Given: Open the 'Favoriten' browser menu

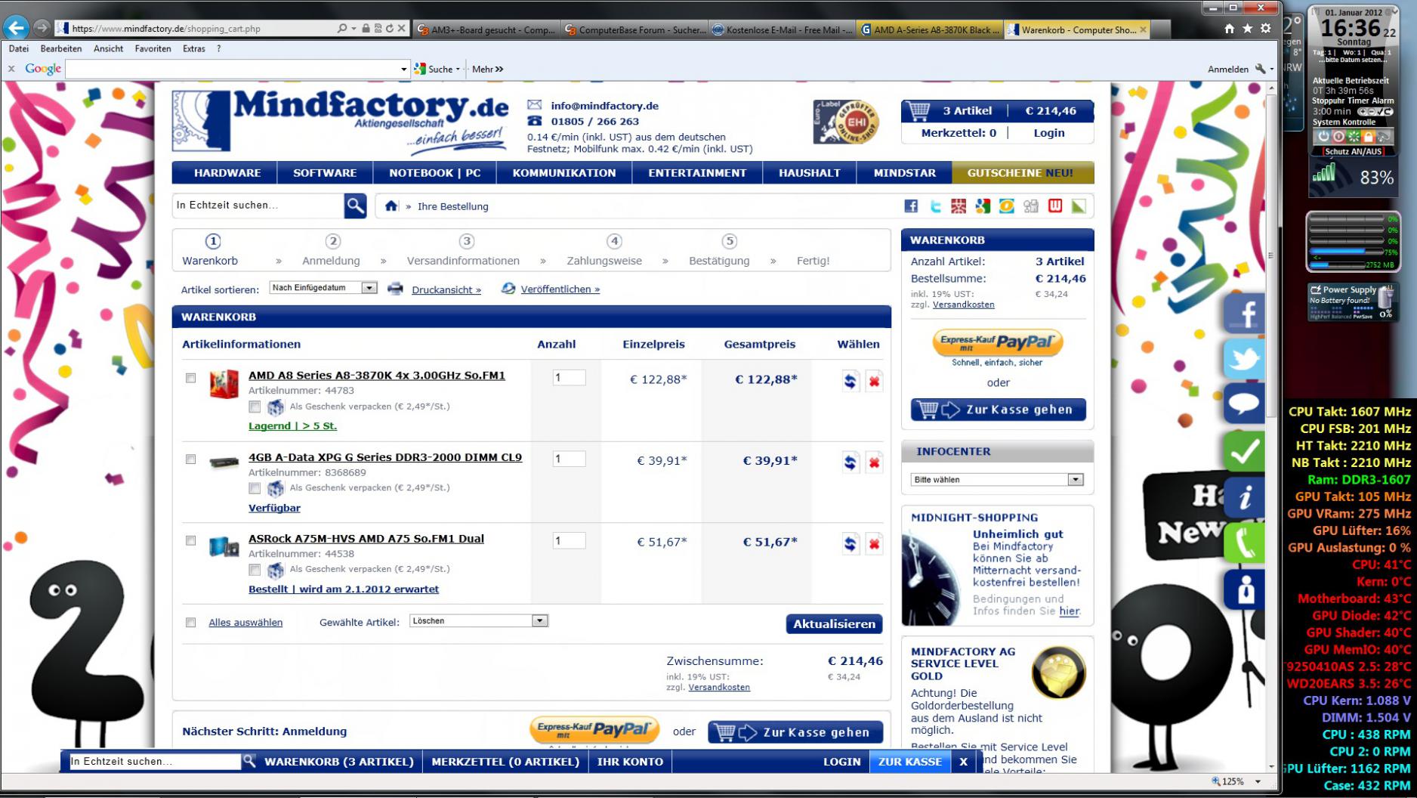Looking at the screenshot, I should pos(153,48).
